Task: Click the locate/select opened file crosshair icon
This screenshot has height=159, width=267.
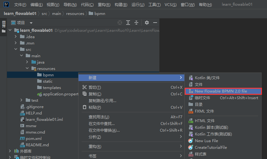Action: click(x=120, y=23)
